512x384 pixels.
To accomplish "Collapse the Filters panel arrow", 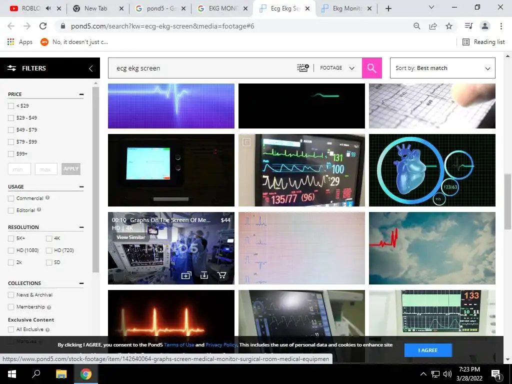I will (91, 68).
